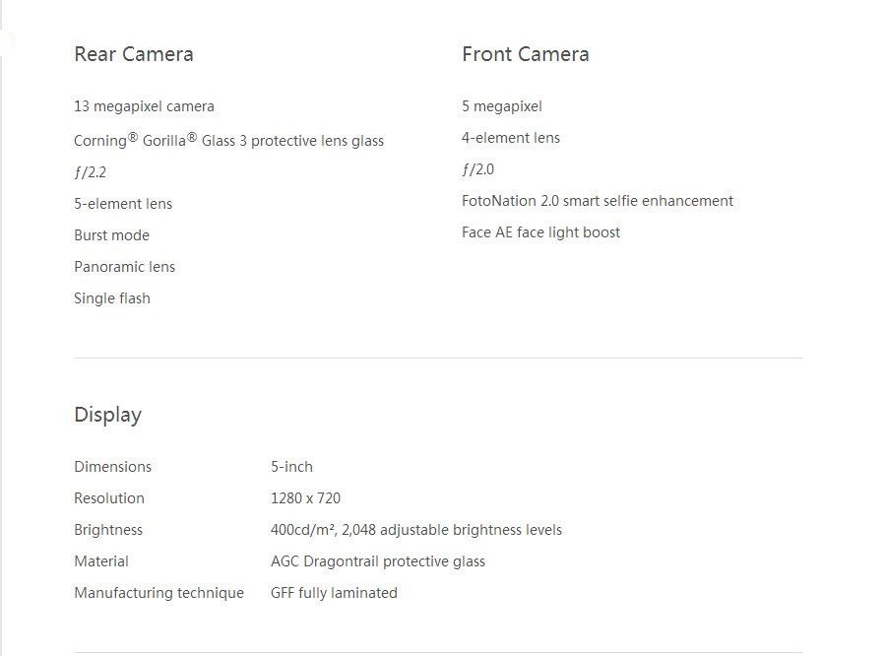Click the Rear Camera heading
Viewport: 886px width, 656px height.
point(133,54)
